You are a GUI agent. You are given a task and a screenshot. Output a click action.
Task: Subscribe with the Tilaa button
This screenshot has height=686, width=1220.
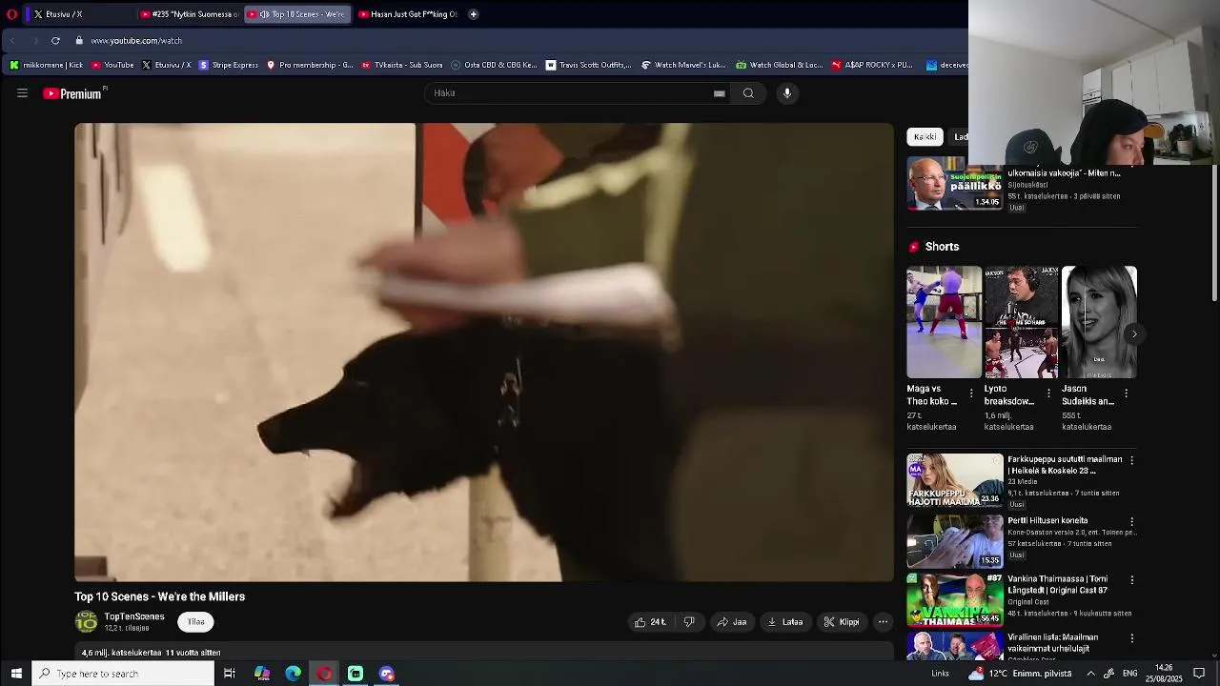pos(195,622)
